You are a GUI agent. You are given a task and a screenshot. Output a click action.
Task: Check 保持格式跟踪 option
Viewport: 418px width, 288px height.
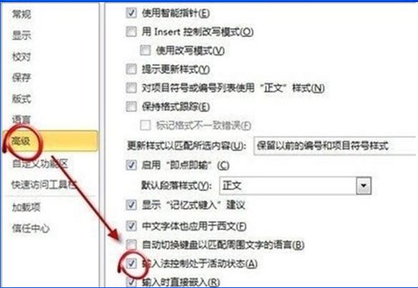click(x=131, y=106)
